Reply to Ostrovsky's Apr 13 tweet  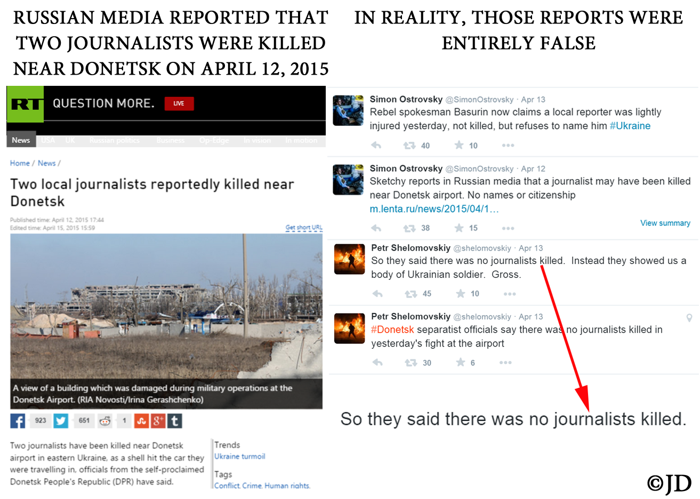[376, 145]
